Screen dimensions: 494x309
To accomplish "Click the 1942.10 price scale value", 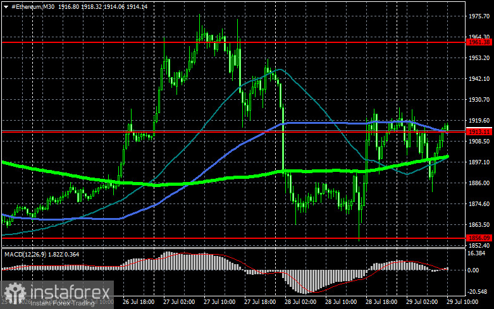I will point(479,78).
